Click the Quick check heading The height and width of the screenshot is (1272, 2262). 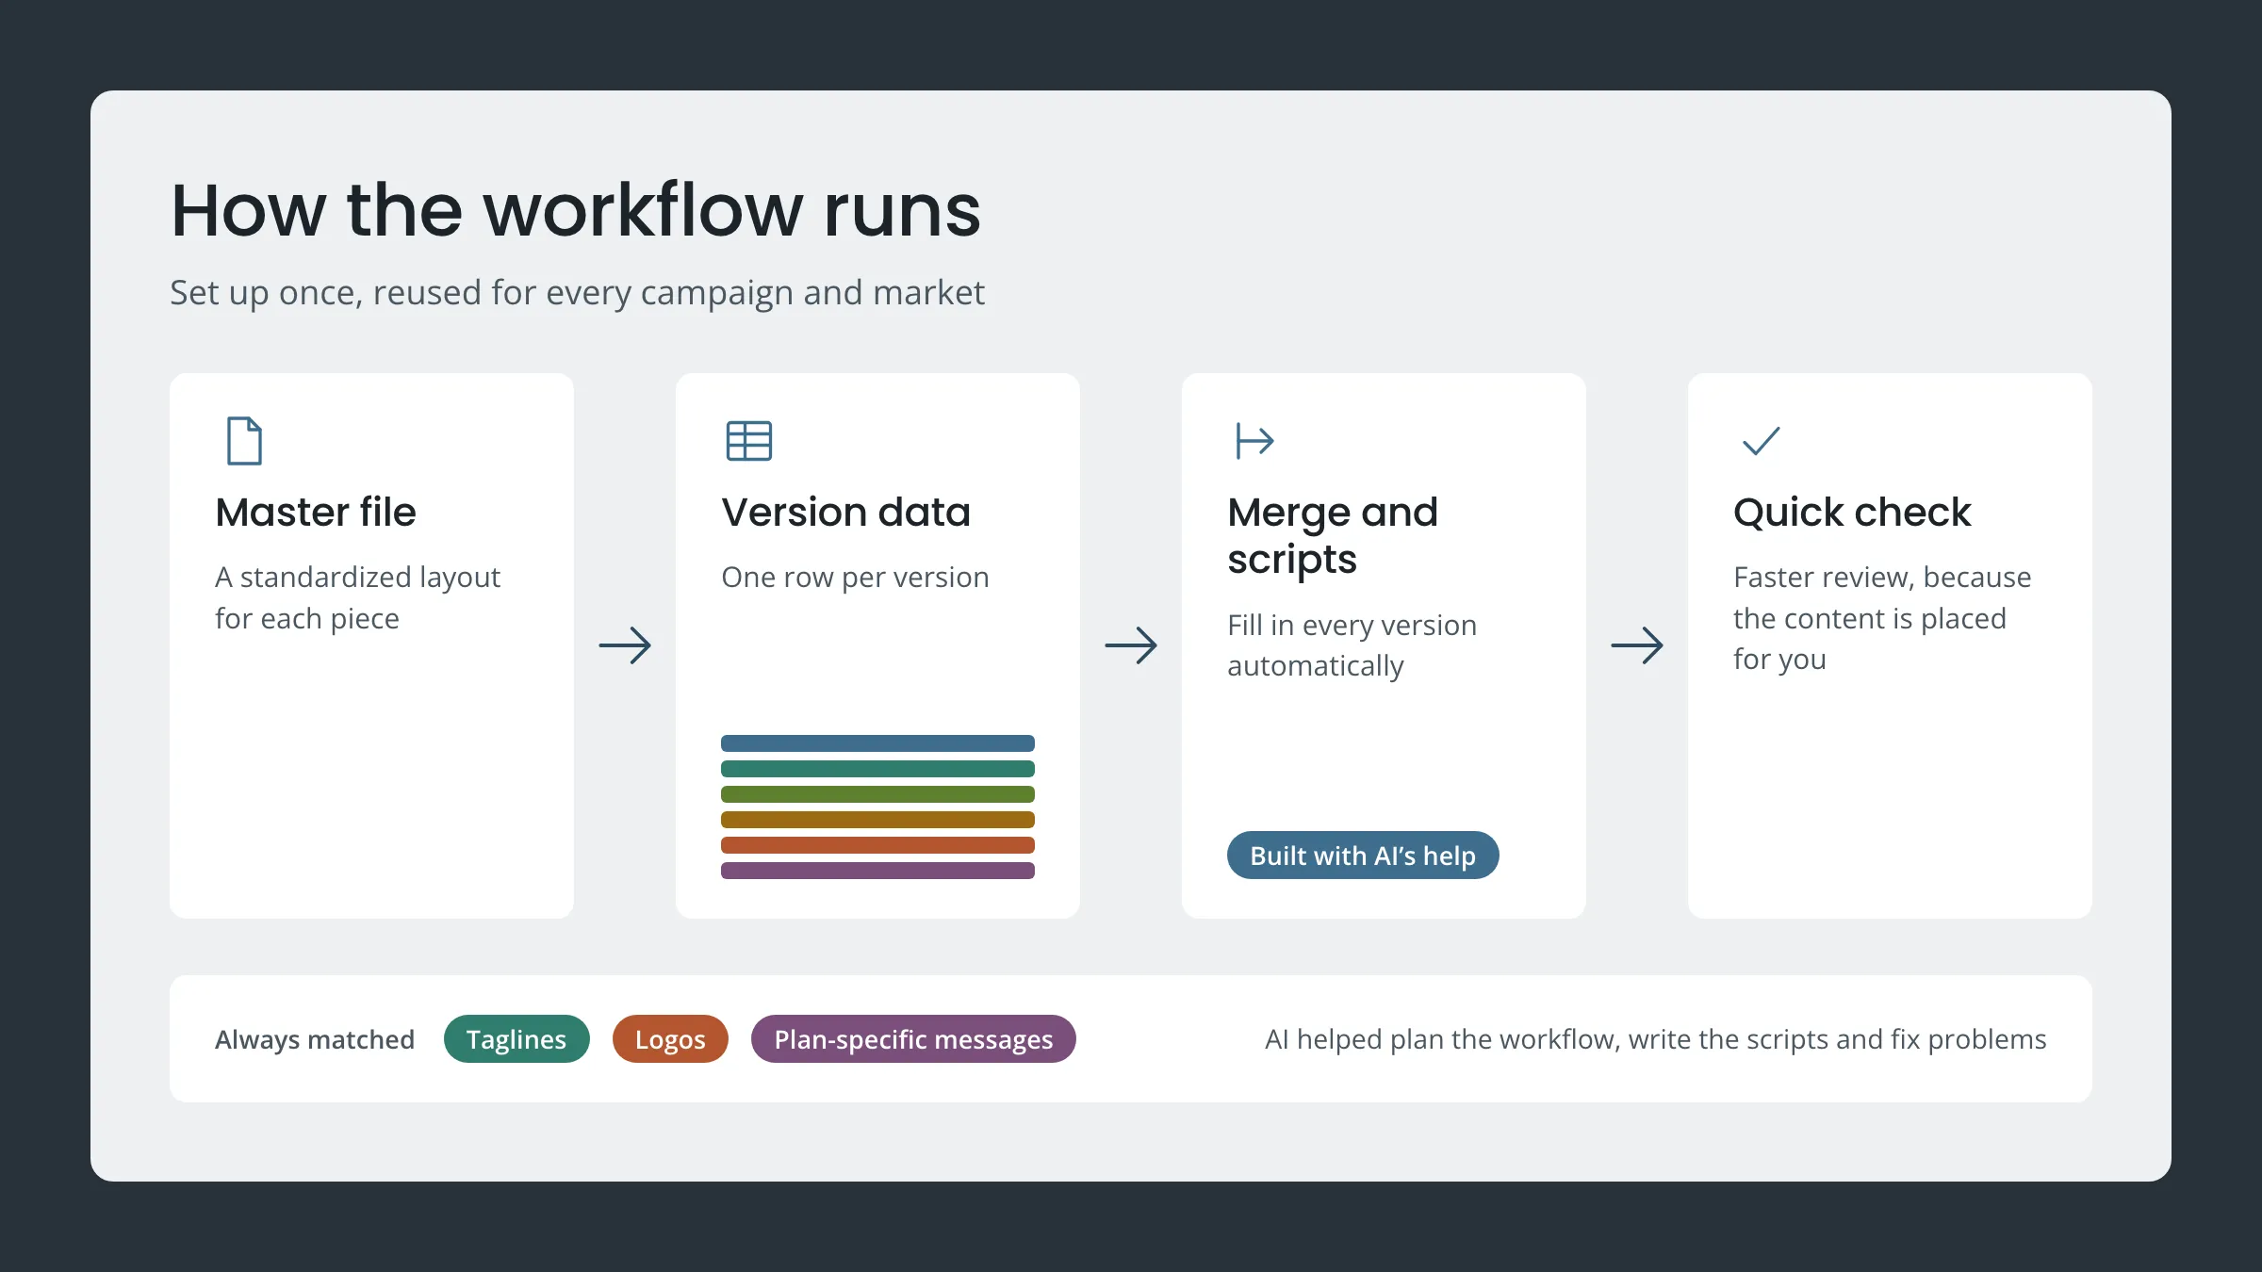pyautogui.click(x=1852, y=513)
